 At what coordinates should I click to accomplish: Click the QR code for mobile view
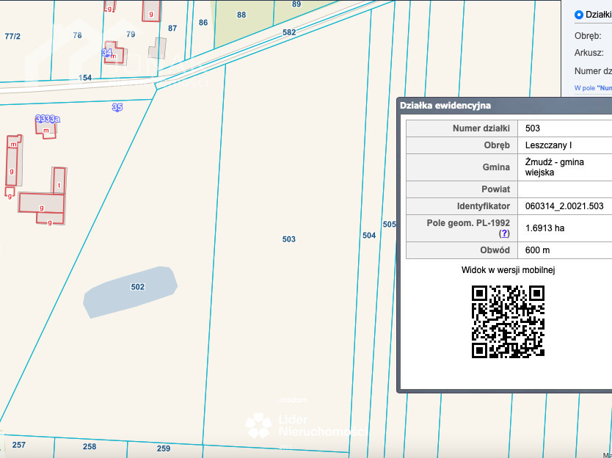pos(508,321)
